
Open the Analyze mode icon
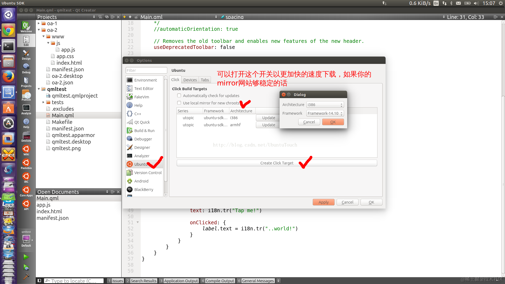(x=26, y=109)
